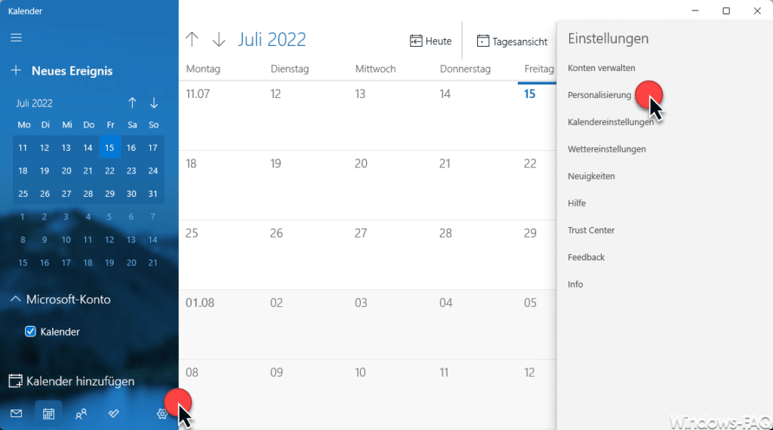Open day 20 cell in main grid
This screenshot has height=430, width=773.
[390, 185]
